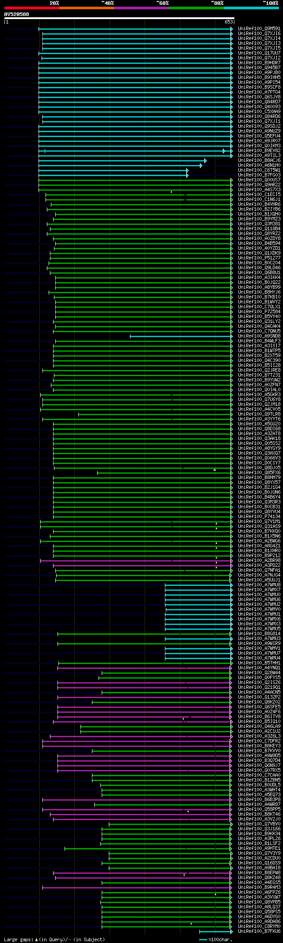The image size is (283, 943).
Task: Click the =100char. scale bar legend
Action: (215, 939)
